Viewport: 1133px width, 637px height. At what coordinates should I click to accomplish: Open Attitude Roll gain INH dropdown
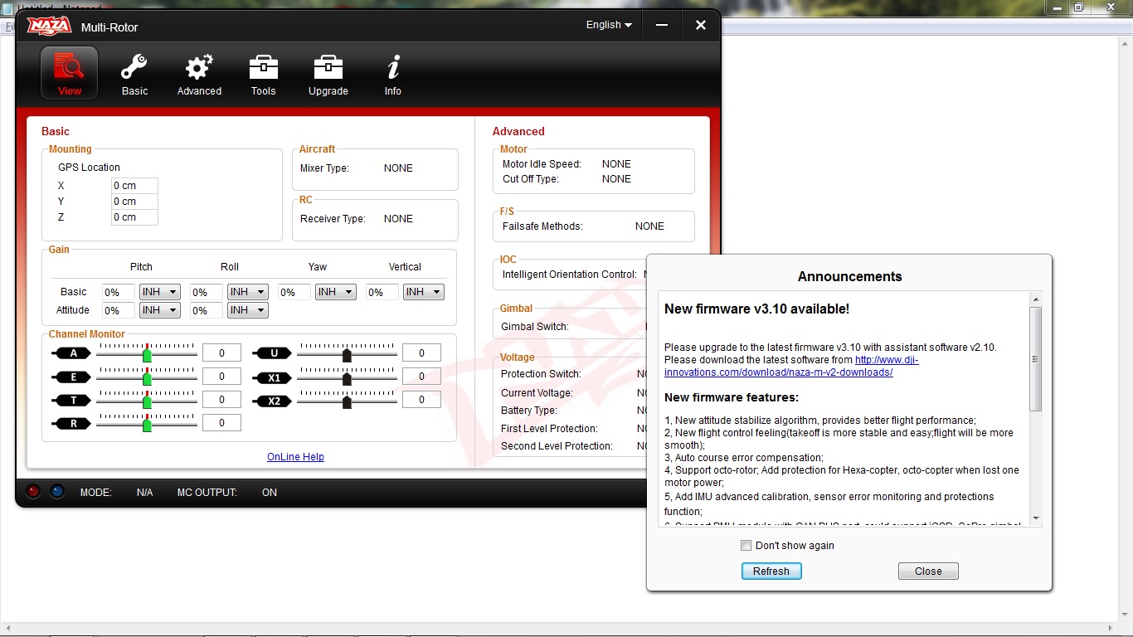click(x=248, y=310)
